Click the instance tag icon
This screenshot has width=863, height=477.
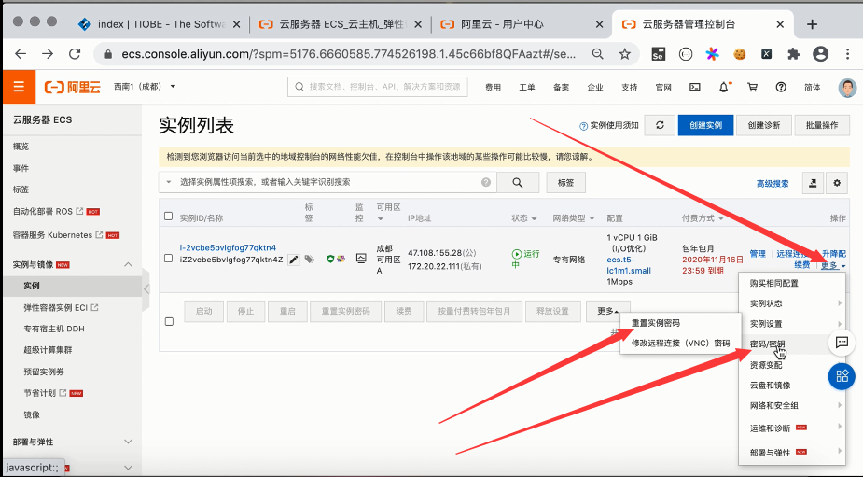click(x=310, y=259)
